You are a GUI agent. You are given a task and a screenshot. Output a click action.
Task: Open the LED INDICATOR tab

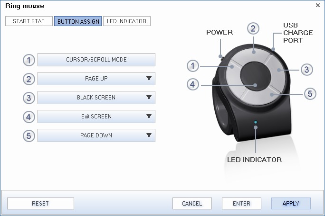pos(127,21)
